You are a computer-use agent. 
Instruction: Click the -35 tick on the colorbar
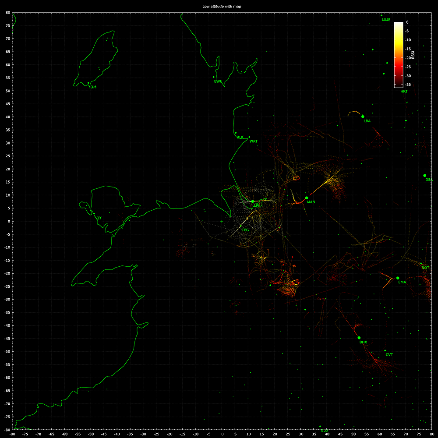click(x=408, y=85)
